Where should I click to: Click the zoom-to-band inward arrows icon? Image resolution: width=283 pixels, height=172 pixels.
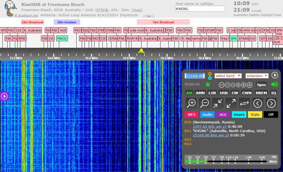coord(217,103)
